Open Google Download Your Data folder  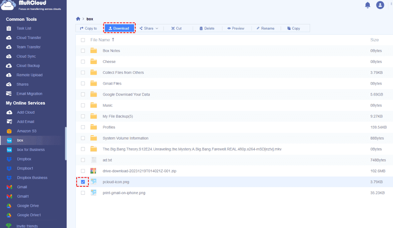coord(126,95)
